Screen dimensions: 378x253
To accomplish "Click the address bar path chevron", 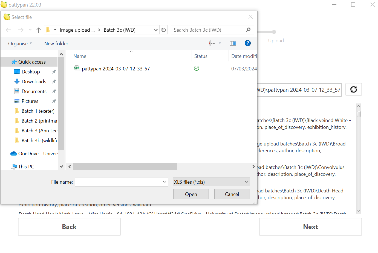I will click(99, 30).
